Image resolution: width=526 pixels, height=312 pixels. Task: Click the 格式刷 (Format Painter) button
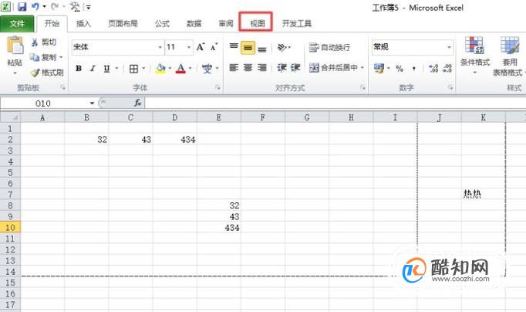46,72
